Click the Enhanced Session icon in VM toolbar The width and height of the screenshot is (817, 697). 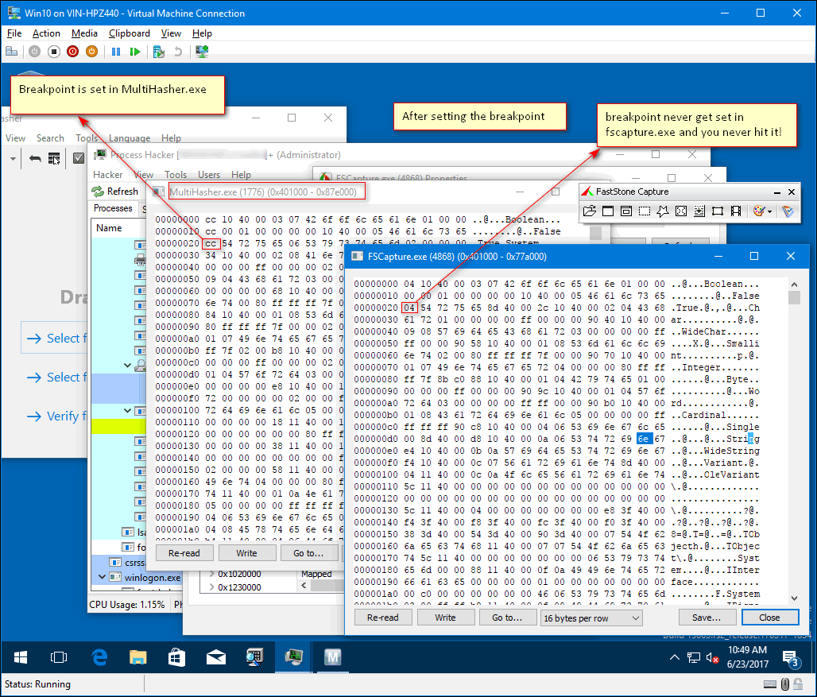(202, 52)
